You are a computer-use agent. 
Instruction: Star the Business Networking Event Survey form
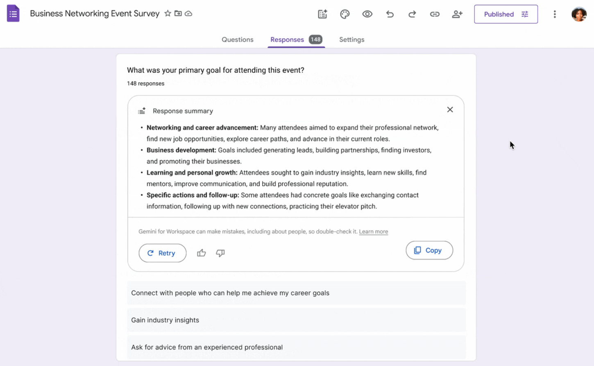(x=168, y=13)
